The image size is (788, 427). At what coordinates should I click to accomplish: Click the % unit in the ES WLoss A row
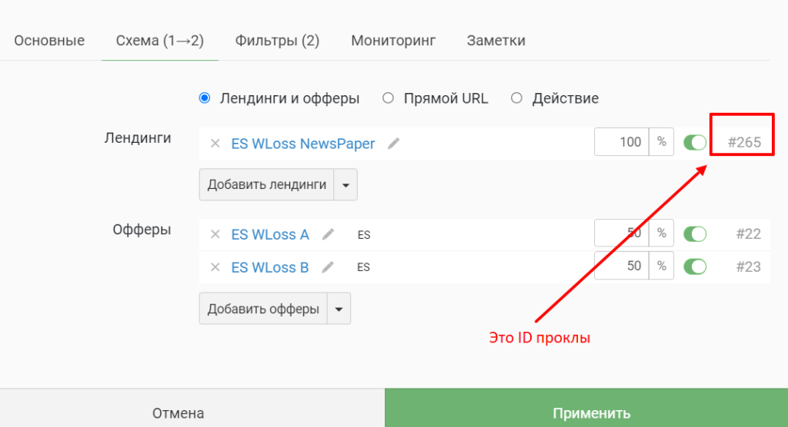(x=661, y=233)
